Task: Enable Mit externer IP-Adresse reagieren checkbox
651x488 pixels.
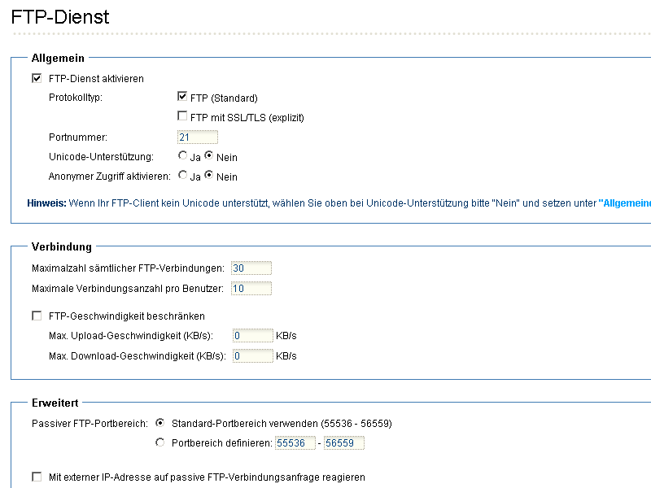Action: [37, 477]
